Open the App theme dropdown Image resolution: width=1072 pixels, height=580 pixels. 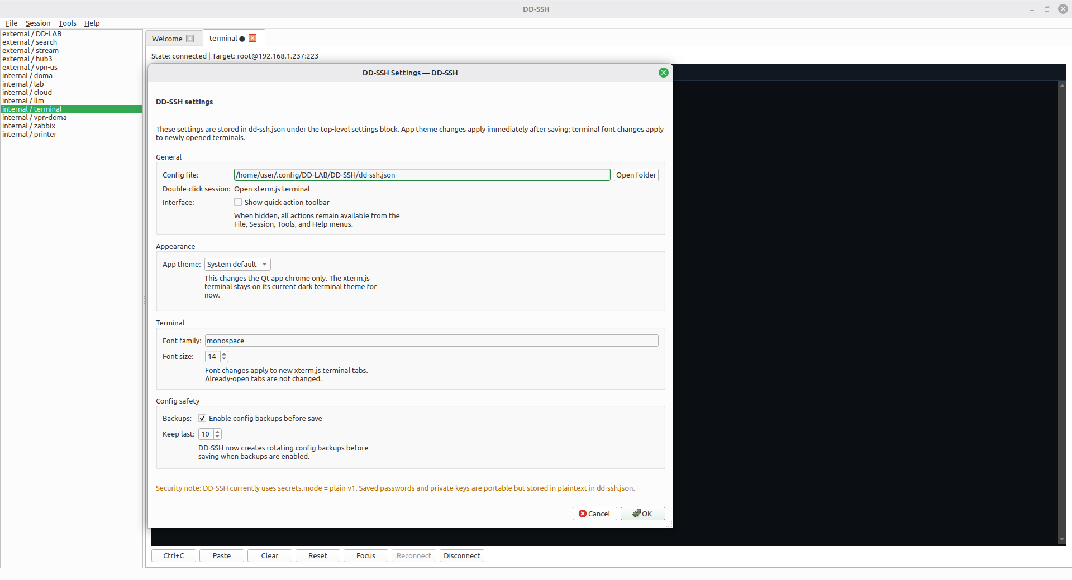[237, 264]
